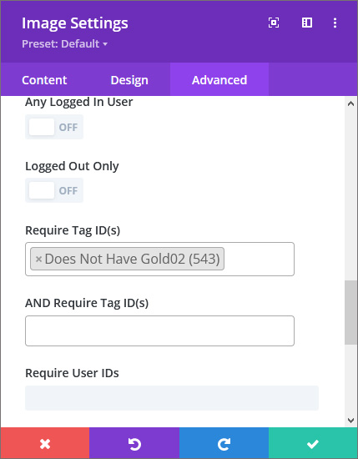Click the snap to sidebar icon
Image resolution: width=358 pixels, height=459 pixels.
coord(307,23)
